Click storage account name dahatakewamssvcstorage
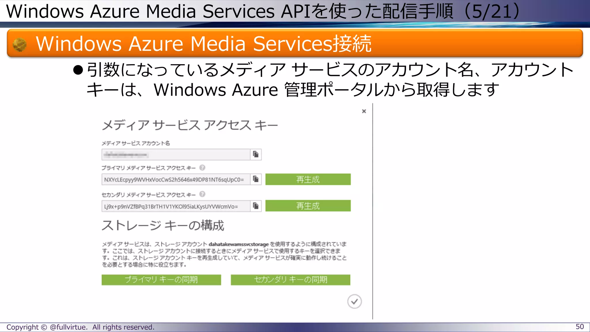The width and height of the screenshot is (590, 332). click(x=239, y=244)
